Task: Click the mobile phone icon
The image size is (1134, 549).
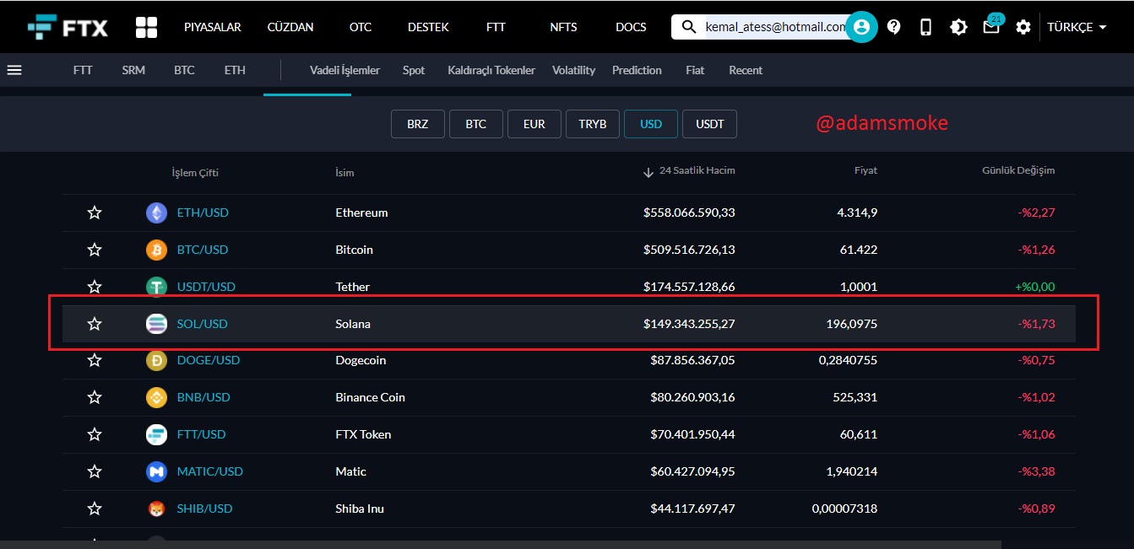Action: point(925,27)
